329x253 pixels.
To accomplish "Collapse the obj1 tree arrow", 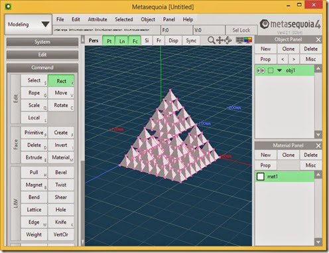I will click(x=279, y=70).
